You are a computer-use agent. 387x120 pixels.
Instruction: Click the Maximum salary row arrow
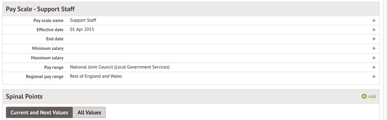(x=374, y=58)
